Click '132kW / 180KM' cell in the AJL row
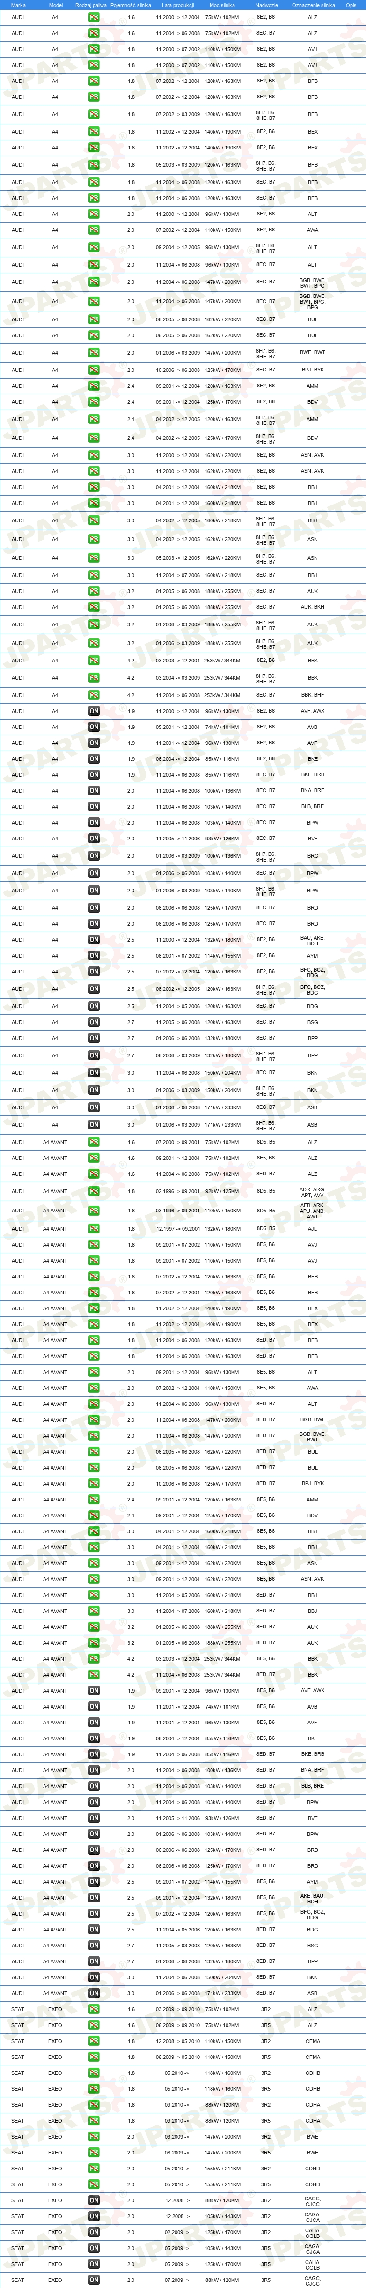This screenshot has height=2288, width=366. 222,1229
